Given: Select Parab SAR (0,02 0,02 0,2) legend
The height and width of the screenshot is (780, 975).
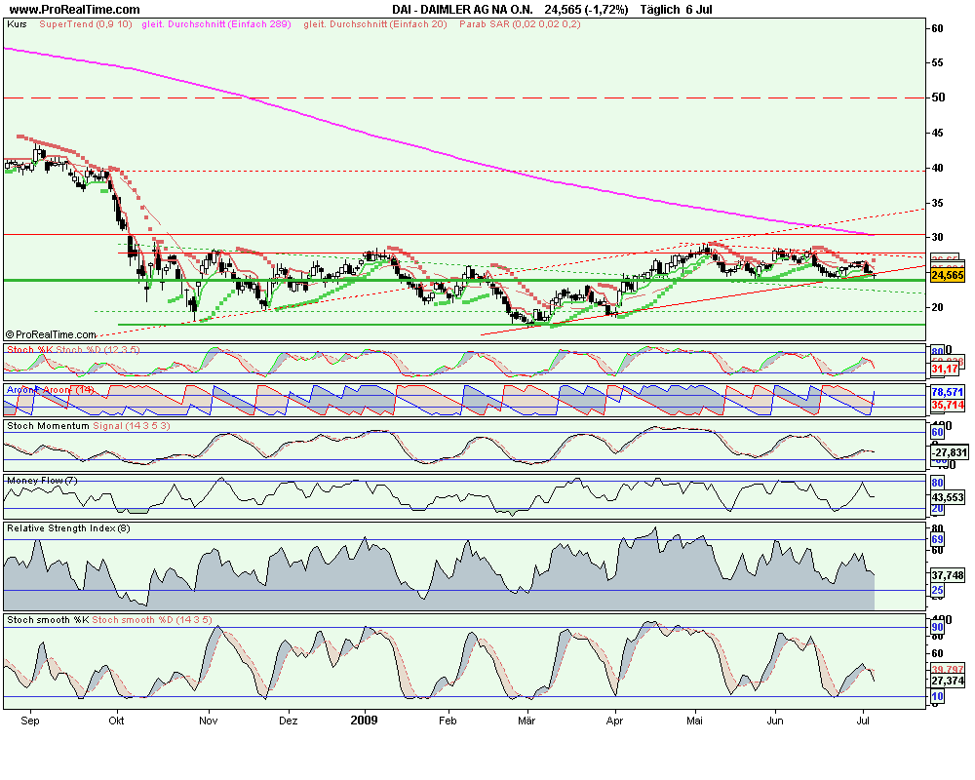Looking at the screenshot, I should (520, 24).
